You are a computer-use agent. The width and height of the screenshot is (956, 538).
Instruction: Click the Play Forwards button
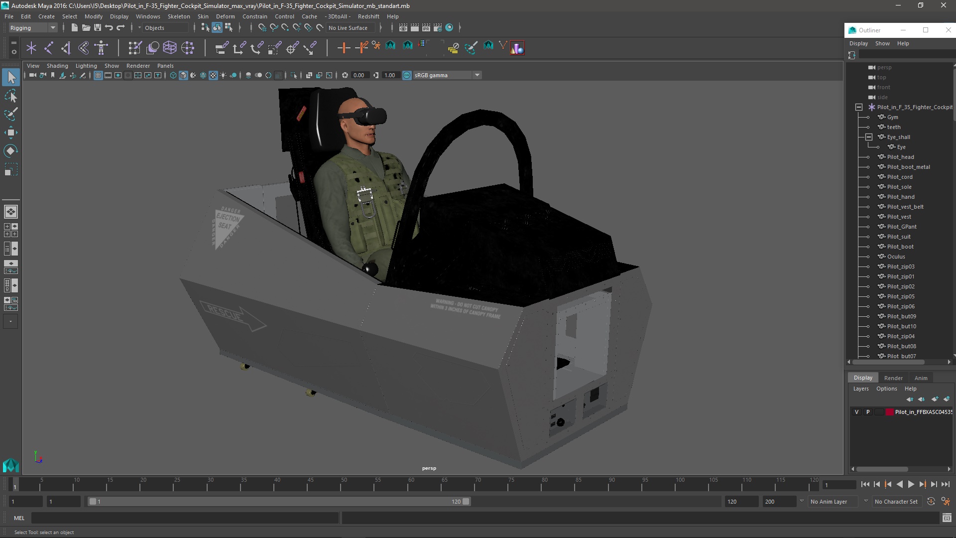[x=911, y=484]
